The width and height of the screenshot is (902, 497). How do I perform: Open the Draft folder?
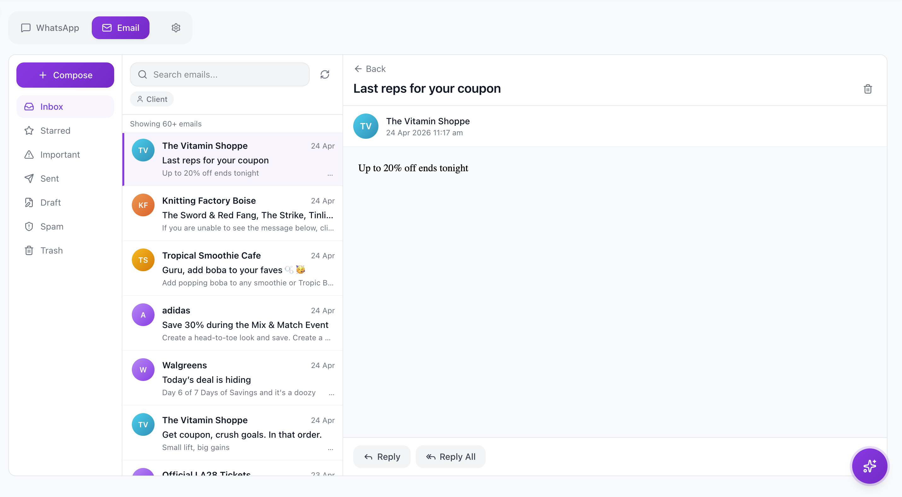[65, 203]
